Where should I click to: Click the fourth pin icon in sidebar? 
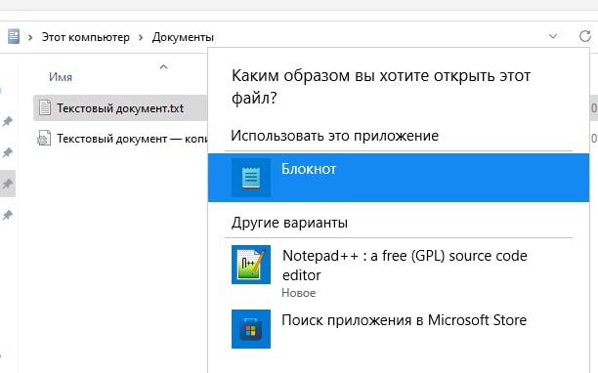pos(8,215)
